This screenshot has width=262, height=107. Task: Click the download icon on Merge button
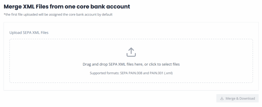(x=222, y=98)
